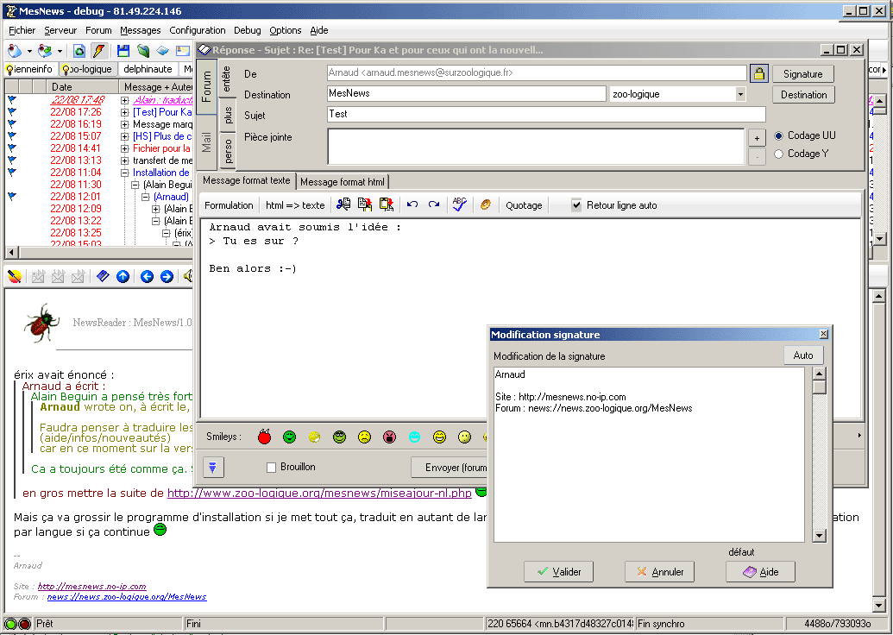Click the copy icon in reply editor toolbar

tap(364, 204)
